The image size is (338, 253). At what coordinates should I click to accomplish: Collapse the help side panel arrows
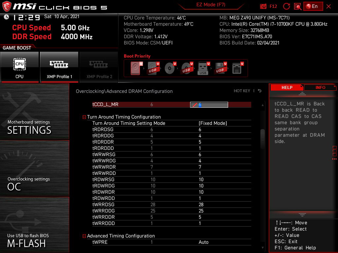click(334, 159)
